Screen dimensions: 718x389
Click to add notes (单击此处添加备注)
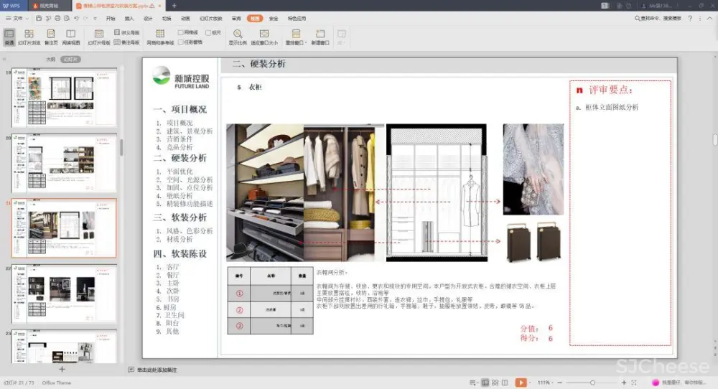(x=156, y=370)
